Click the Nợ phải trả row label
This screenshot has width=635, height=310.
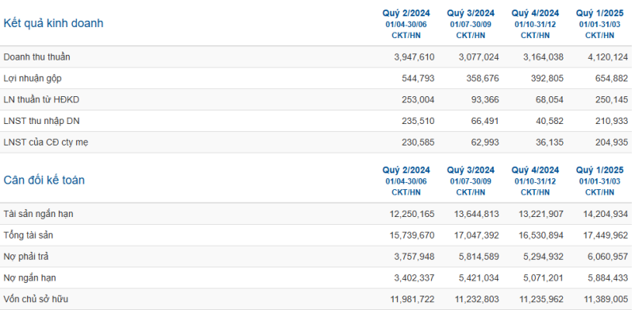coord(26,257)
